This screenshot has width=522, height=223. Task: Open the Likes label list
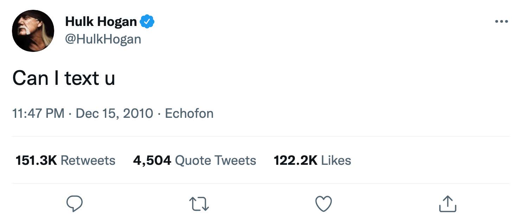click(x=336, y=160)
